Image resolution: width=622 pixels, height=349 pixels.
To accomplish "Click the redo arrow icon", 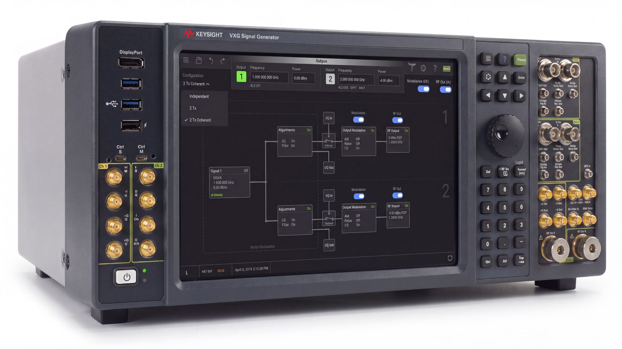I will (x=223, y=61).
